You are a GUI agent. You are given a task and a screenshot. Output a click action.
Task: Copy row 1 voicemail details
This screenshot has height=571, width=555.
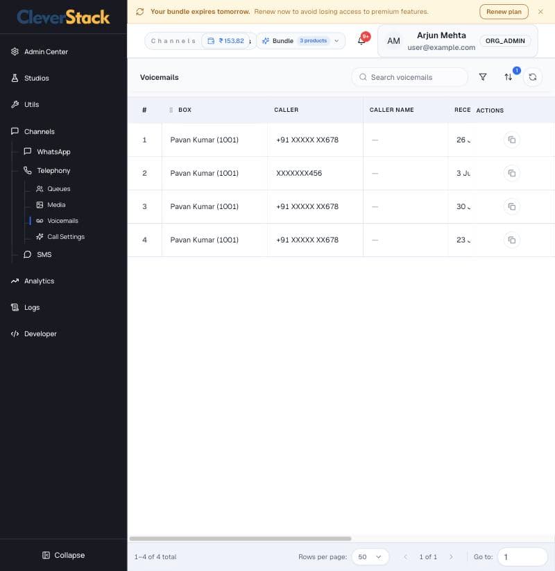coord(512,140)
